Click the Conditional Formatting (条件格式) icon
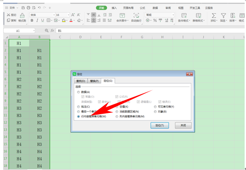The image size is (246, 170). pos(184,15)
